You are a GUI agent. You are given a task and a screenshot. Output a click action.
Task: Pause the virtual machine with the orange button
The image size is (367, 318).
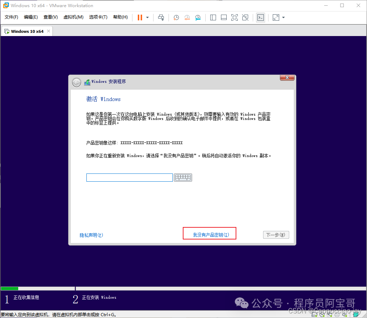[x=140, y=17]
